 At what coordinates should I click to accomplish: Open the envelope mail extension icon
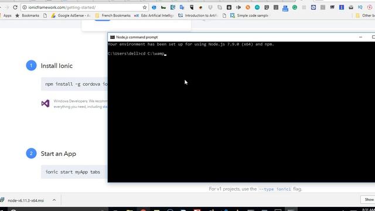351,8
